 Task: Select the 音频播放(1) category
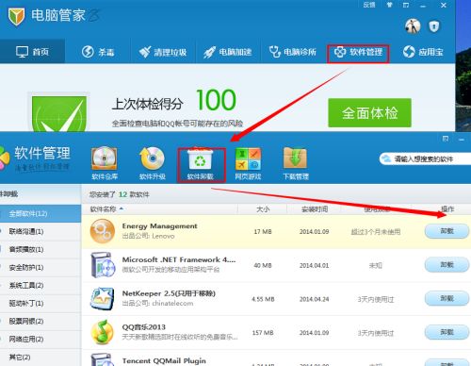click(41, 250)
